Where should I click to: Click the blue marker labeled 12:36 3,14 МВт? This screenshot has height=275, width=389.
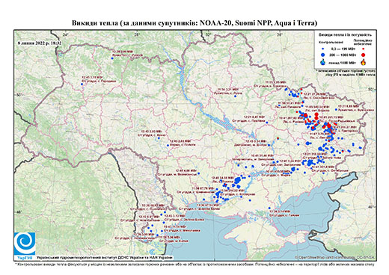pyautogui.click(x=269, y=208)
